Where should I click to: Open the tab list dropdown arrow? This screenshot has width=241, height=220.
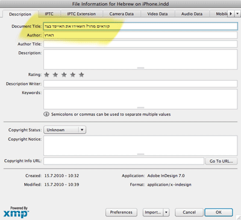[x=237, y=14]
